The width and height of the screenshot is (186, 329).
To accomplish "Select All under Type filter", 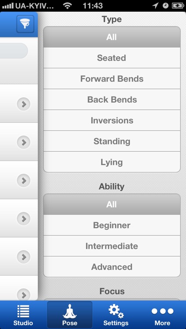I will [112, 37].
